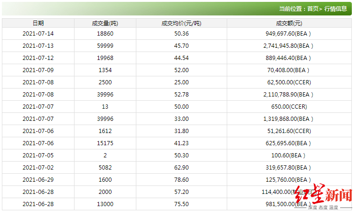Screen dimensions: 357x215
Task: Select the amount 889,446.40(BEA)
Action: point(288,58)
